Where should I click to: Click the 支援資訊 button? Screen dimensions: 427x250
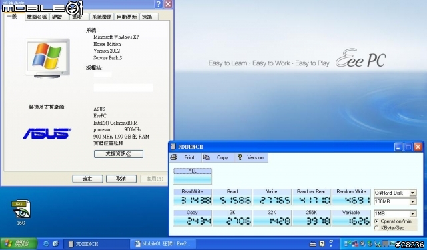pos(119,154)
